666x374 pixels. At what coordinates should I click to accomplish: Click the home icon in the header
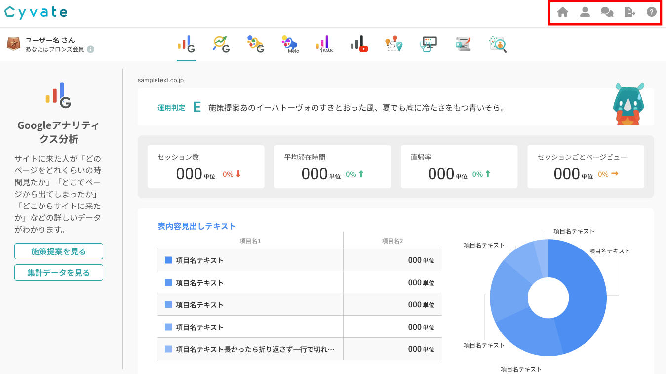562,12
